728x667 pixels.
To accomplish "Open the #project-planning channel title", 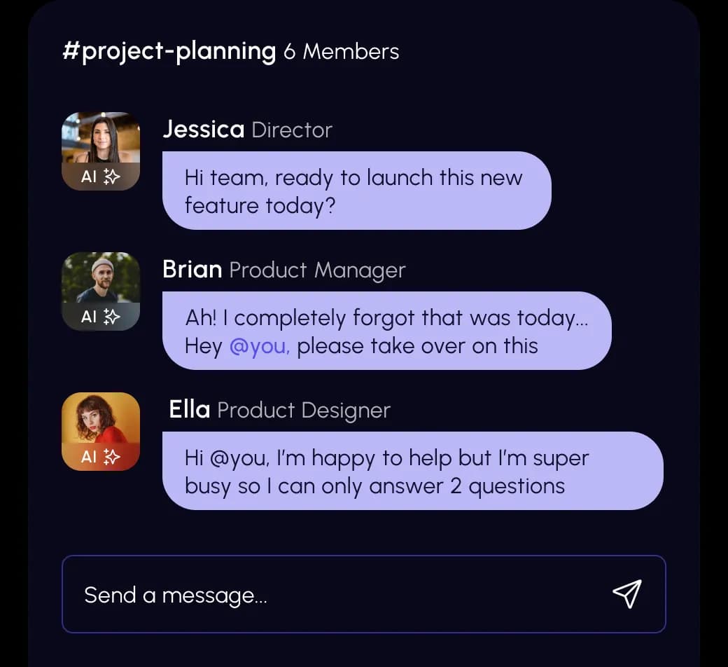I will coord(169,52).
